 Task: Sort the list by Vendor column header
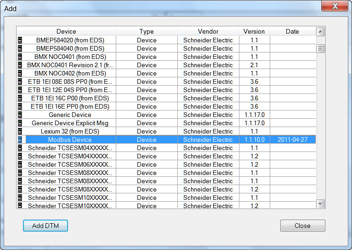click(208, 31)
